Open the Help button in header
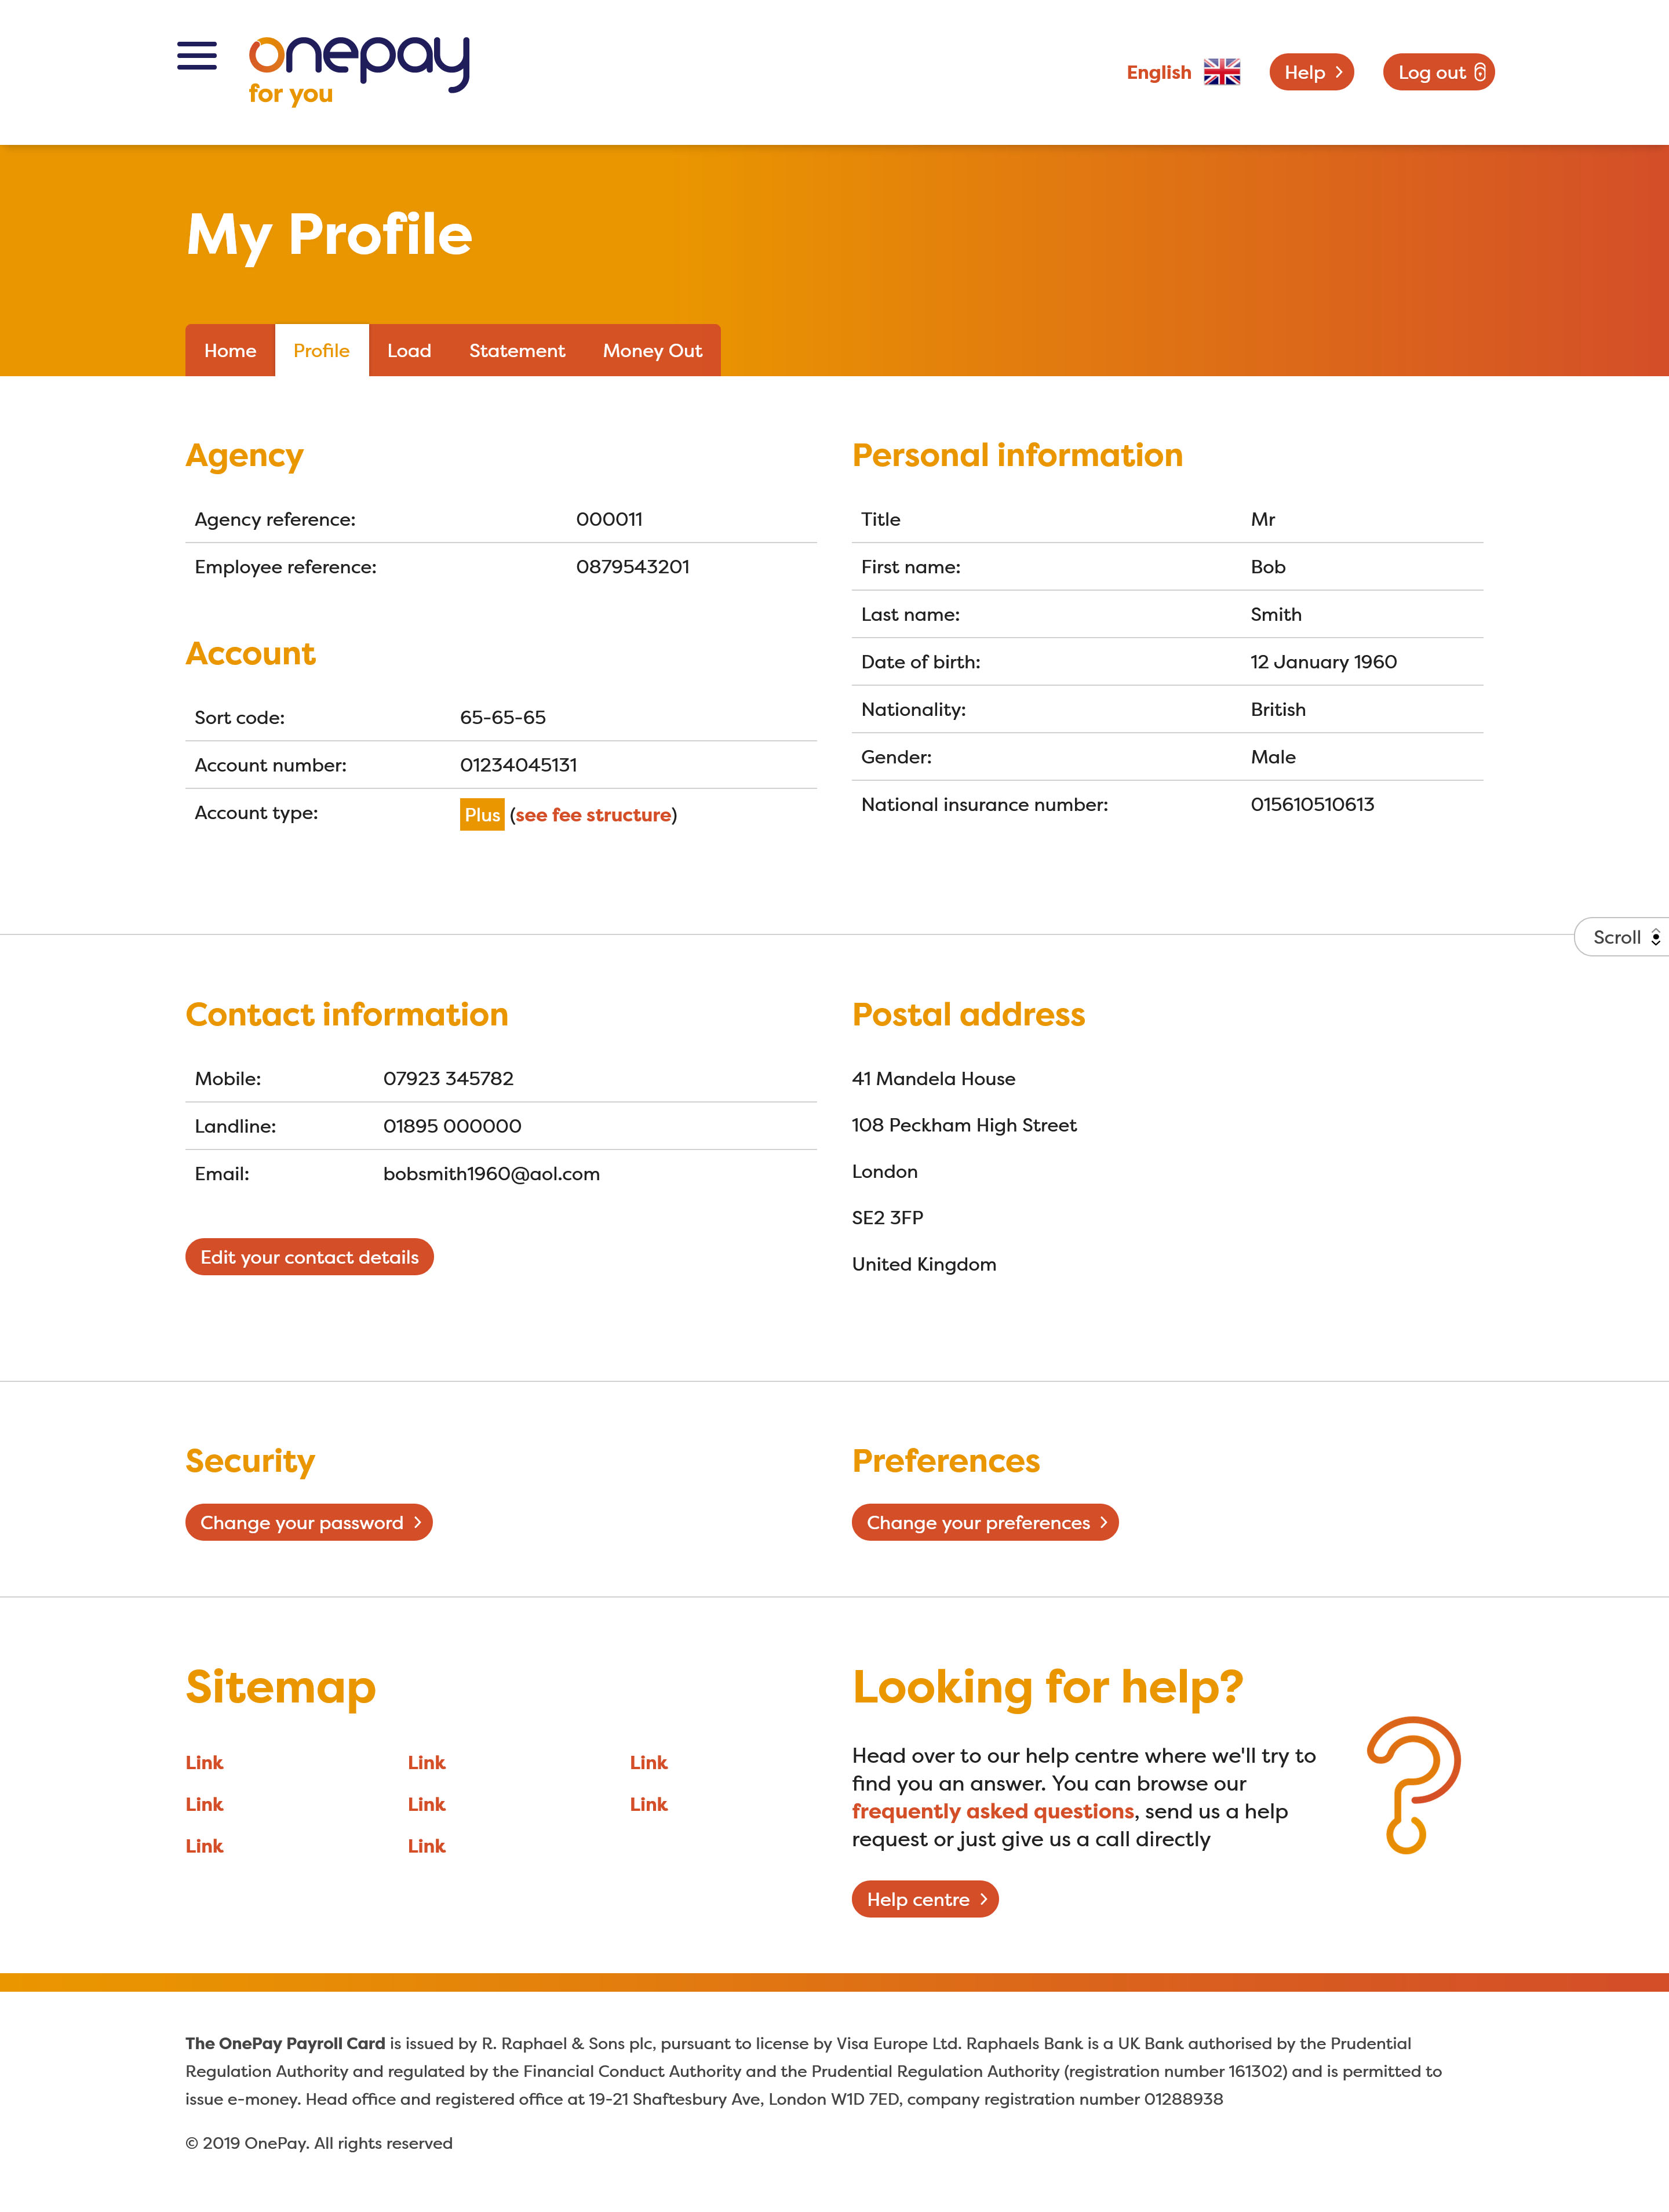The width and height of the screenshot is (1669, 2212). (x=1310, y=72)
